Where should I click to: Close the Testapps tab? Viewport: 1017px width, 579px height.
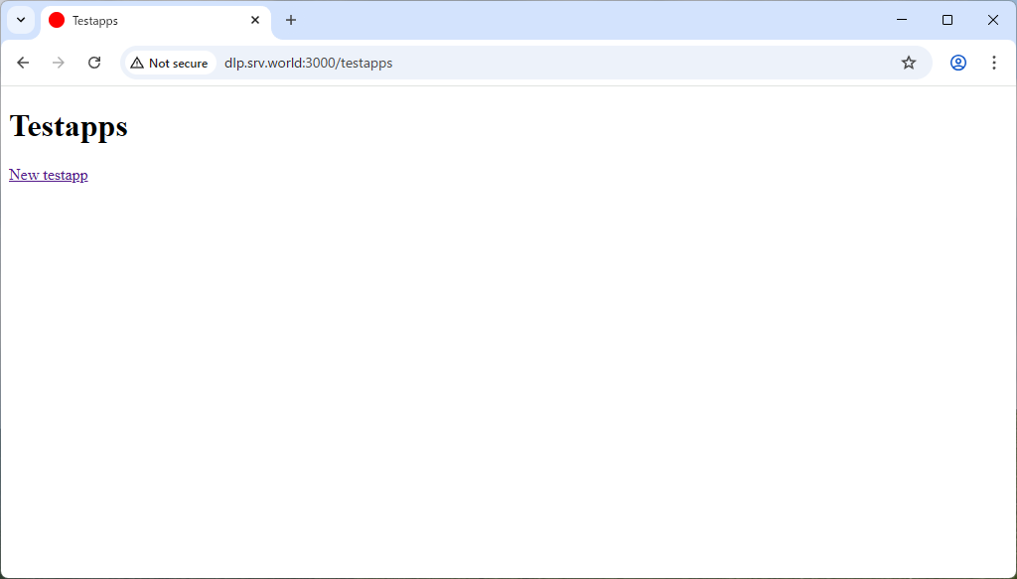(255, 20)
